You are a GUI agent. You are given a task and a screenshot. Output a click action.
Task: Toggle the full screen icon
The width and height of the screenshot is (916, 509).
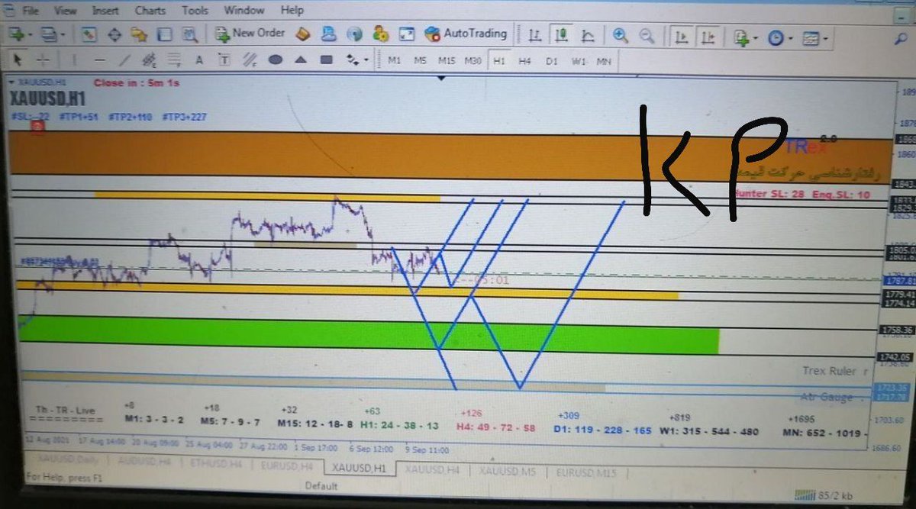pyautogui.click(x=406, y=34)
